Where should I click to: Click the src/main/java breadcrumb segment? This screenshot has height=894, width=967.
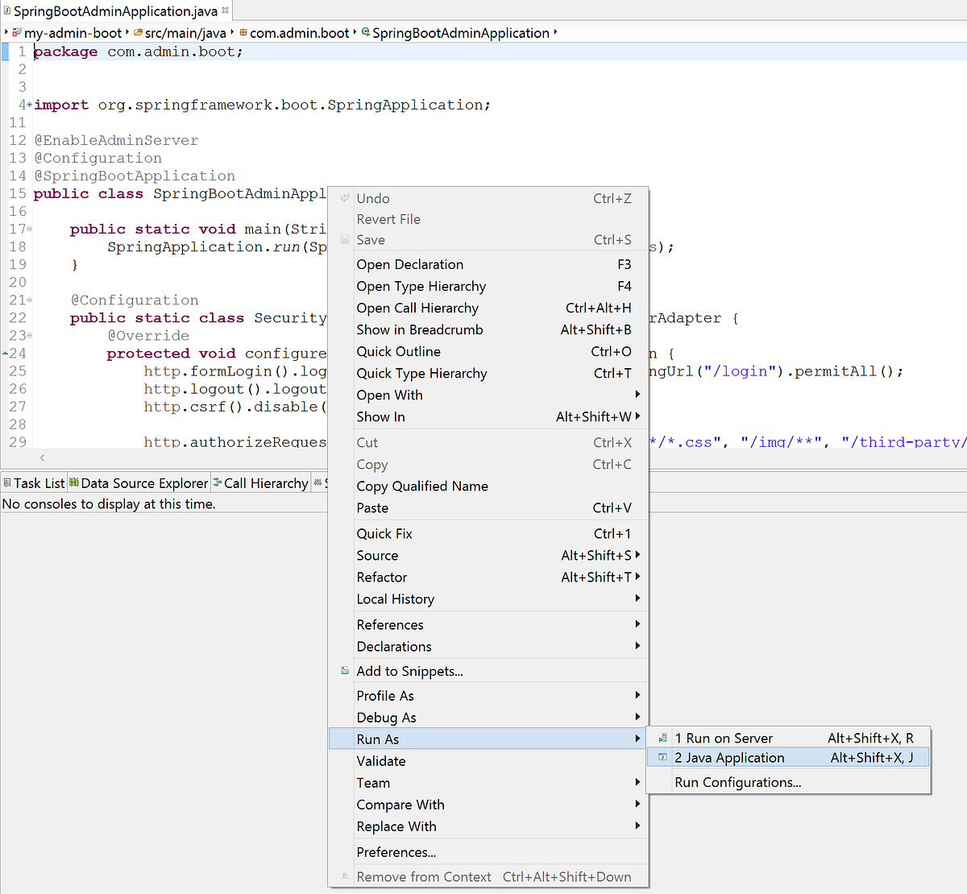coord(186,33)
